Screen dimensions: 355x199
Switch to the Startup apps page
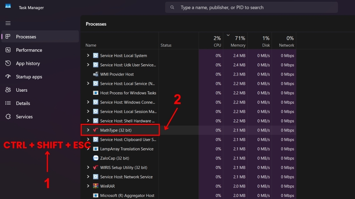29,77
